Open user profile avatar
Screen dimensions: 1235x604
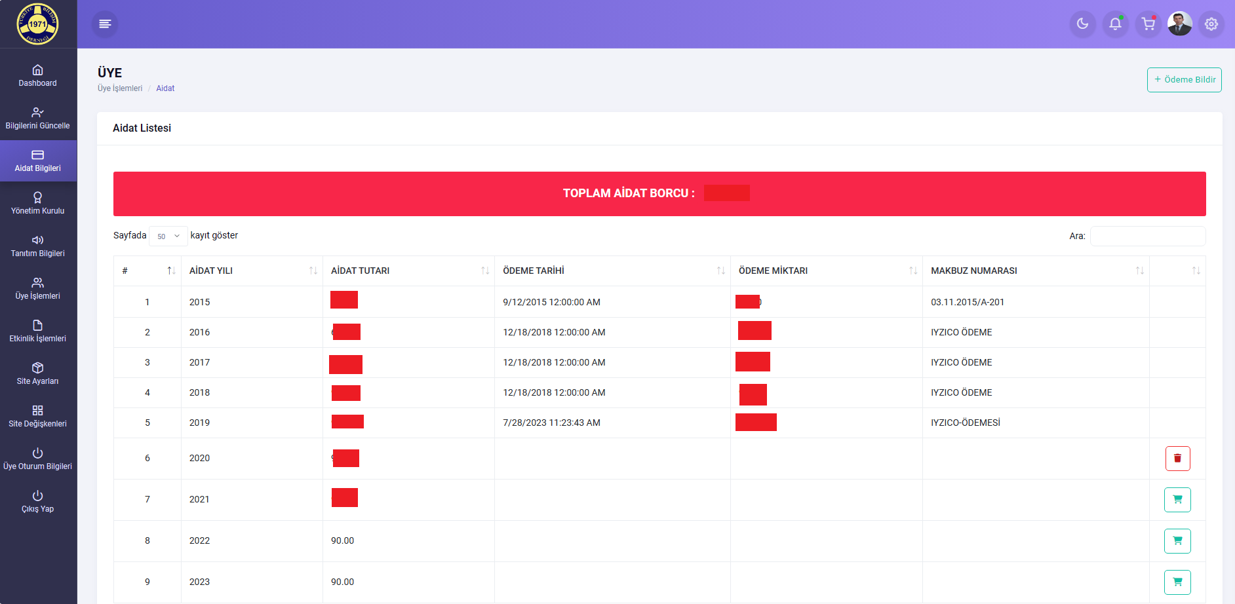coord(1180,24)
